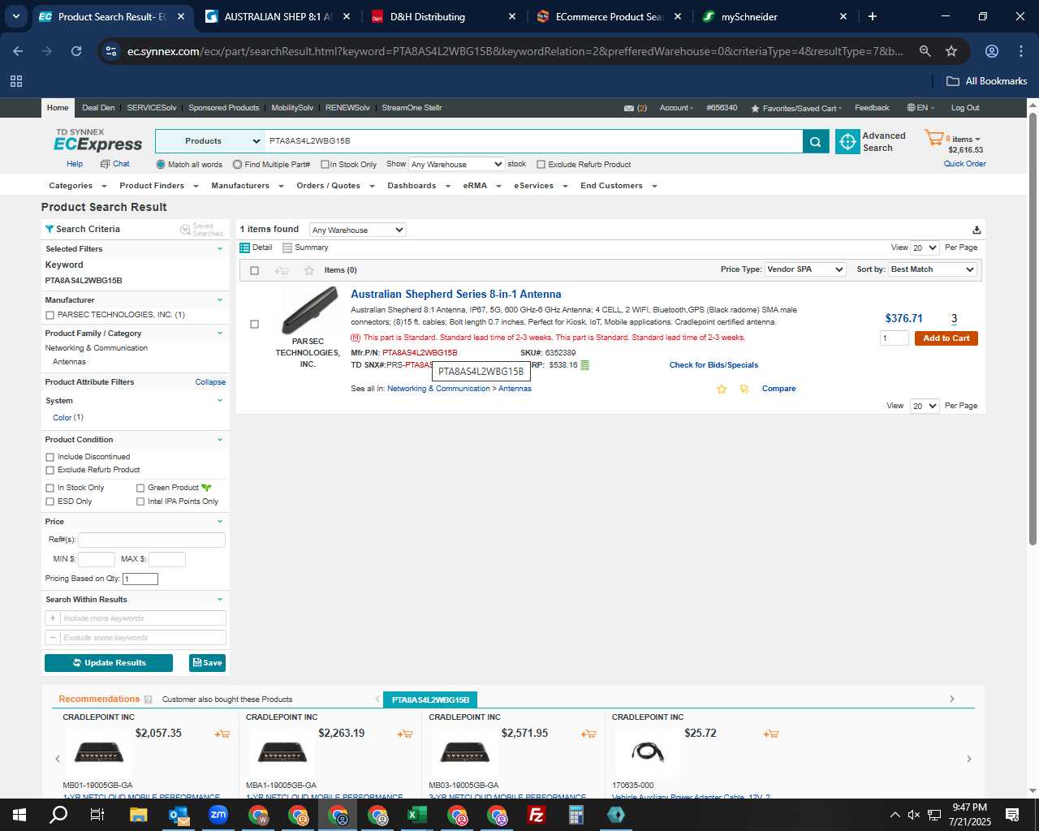Click the Quick Order link
1039x831 pixels.
[964, 164]
